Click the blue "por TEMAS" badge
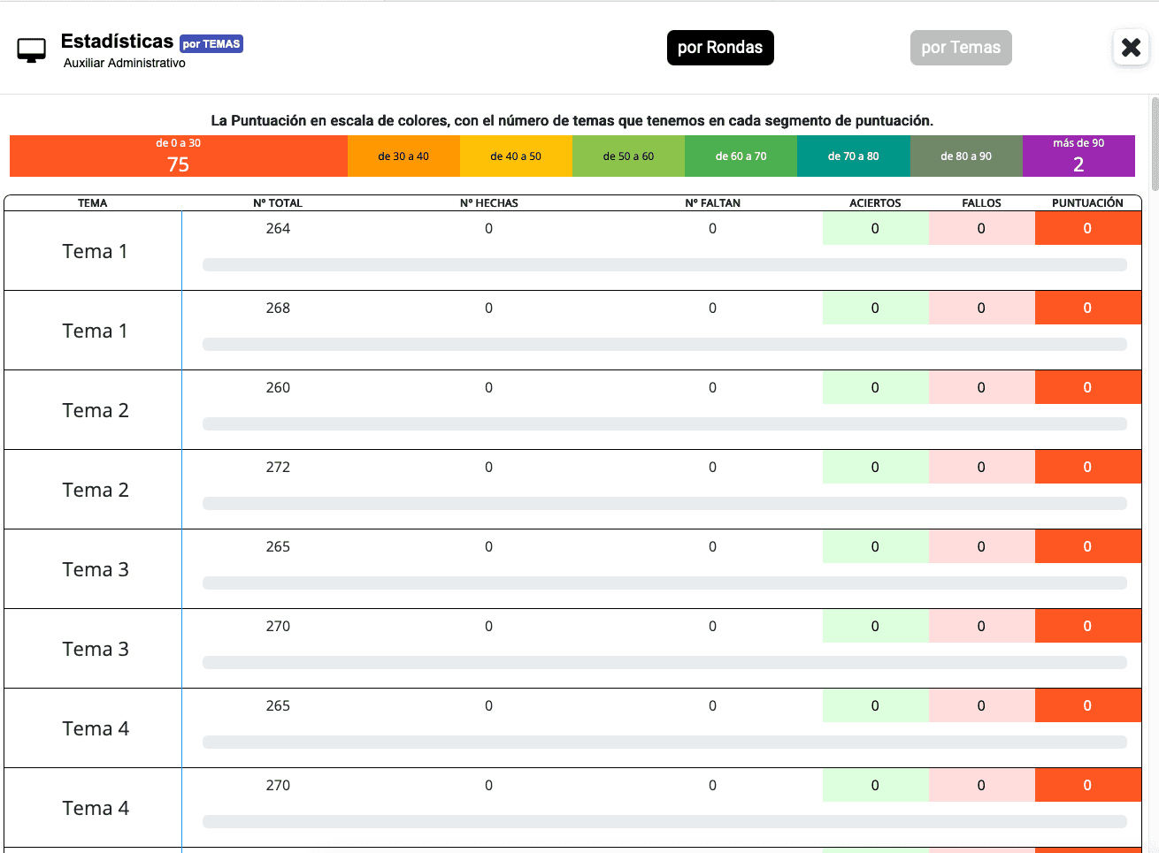Viewport: 1159px width, 853px height. pyautogui.click(x=211, y=44)
